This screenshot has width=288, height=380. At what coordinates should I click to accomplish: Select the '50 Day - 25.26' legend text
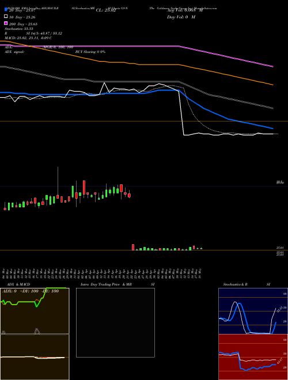point(22,17)
